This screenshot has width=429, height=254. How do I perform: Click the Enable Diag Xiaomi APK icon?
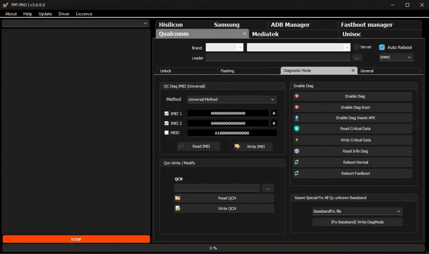[297, 118]
